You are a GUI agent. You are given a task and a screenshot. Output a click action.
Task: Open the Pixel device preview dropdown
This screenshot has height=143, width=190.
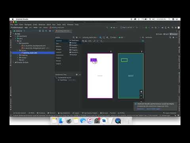pos(114,37)
